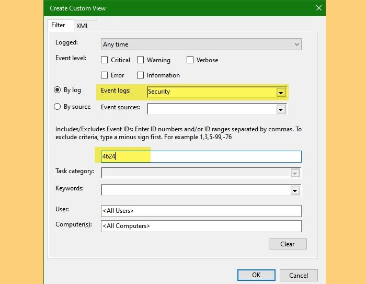
Task: Confirm the filter with OK
Action: 256,275
